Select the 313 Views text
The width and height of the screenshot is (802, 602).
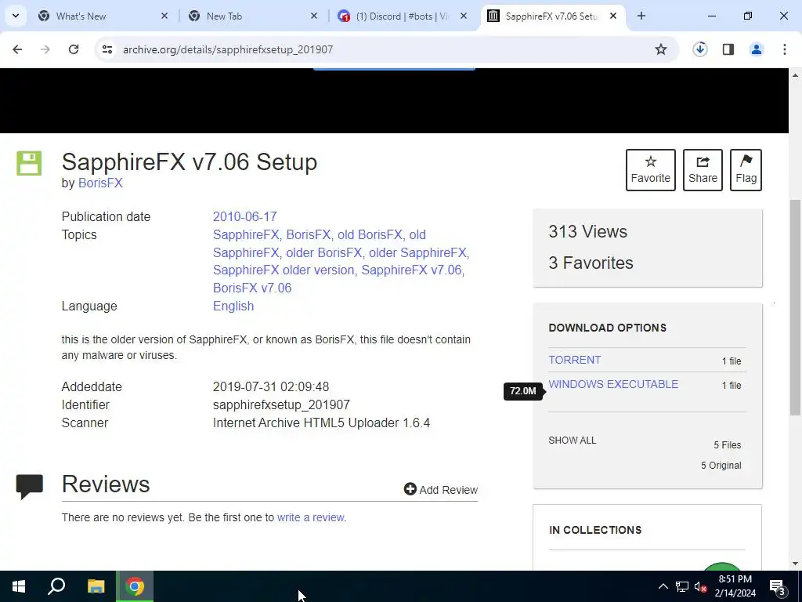[587, 231]
